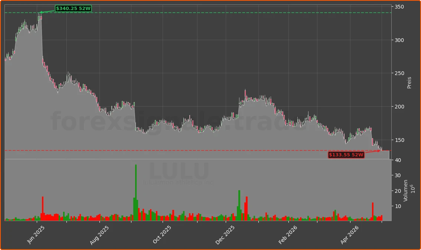Click the Preis axis title
Viewport: 421px width, 250px height.
[409, 83]
